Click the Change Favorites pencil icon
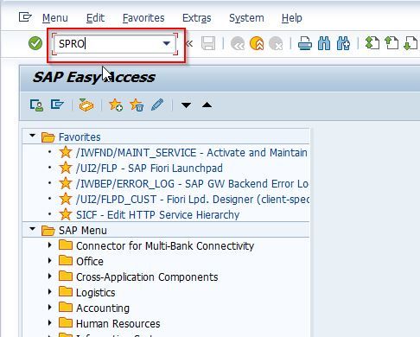 pos(157,105)
